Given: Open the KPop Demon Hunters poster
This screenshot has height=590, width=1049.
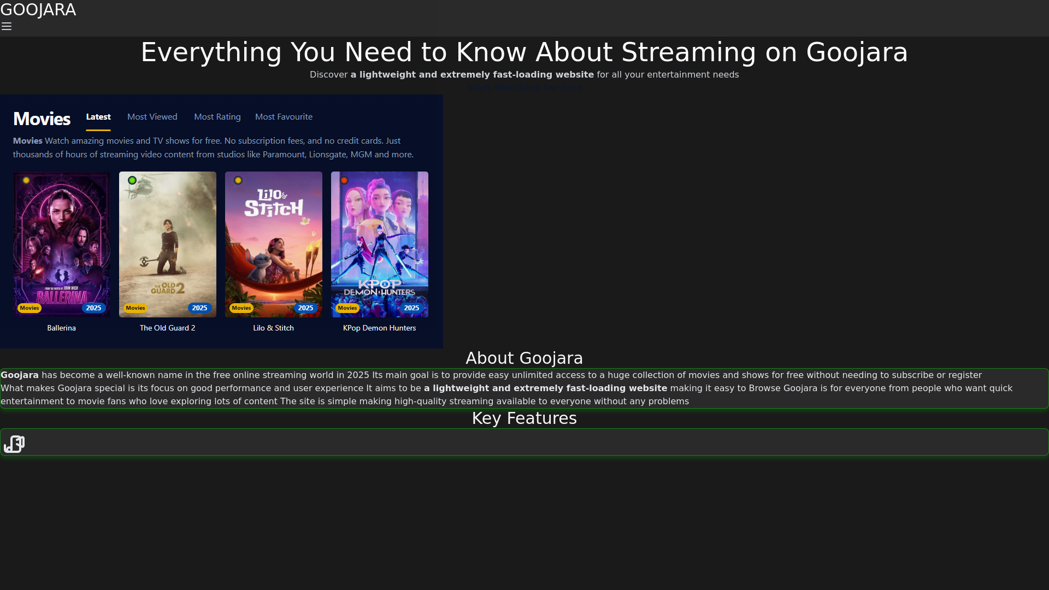Looking at the screenshot, I should (380, 244).
